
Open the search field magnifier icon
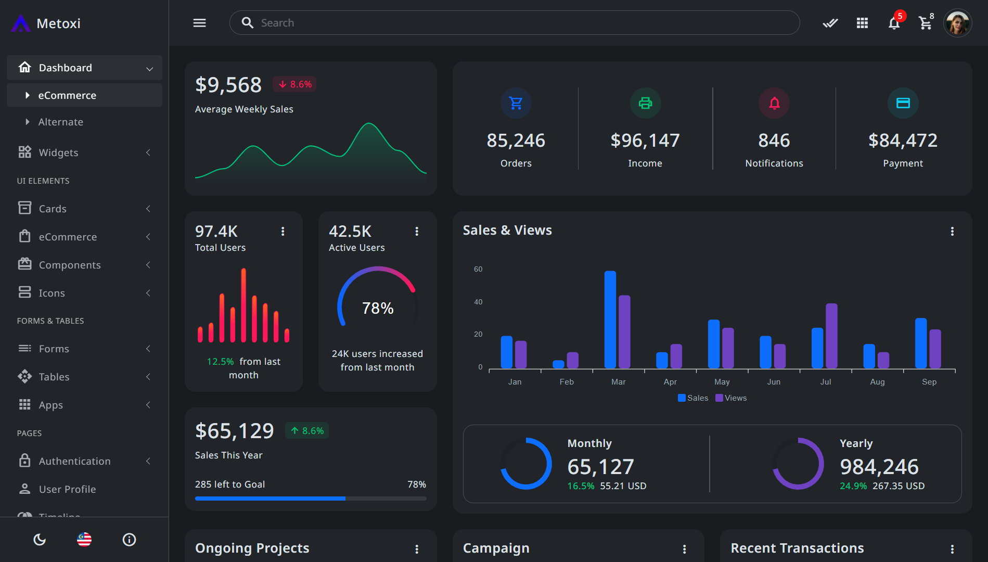[x=247, y=22]
